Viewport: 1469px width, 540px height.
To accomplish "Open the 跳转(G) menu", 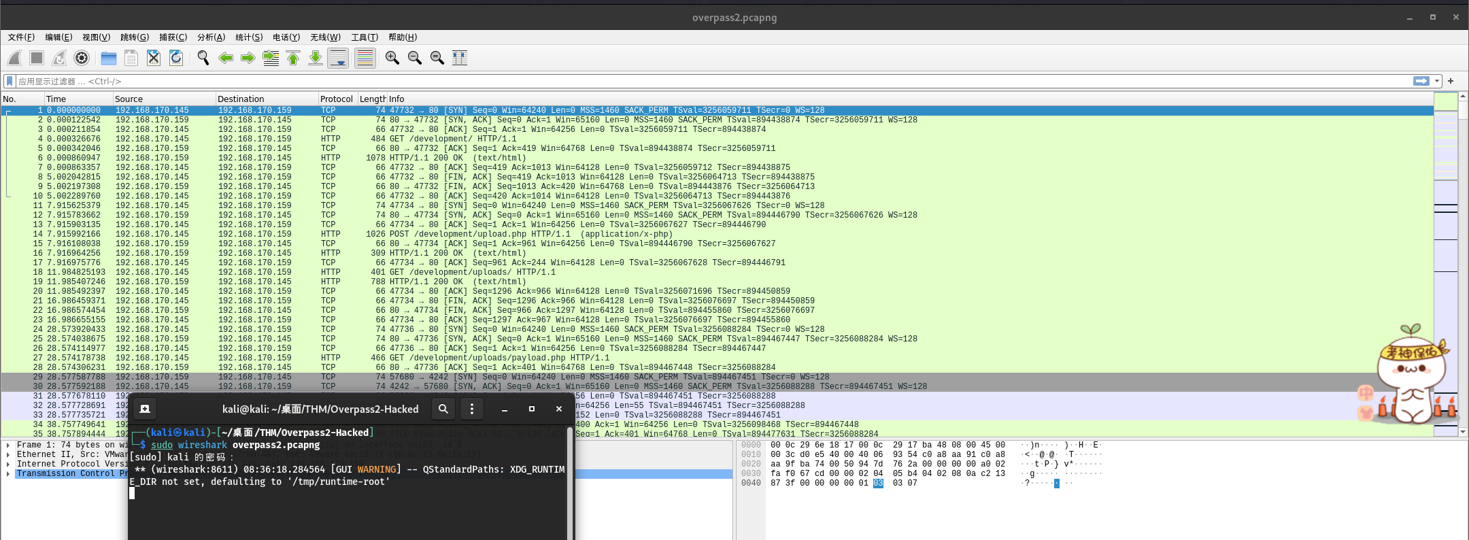I will pos(135,37).
